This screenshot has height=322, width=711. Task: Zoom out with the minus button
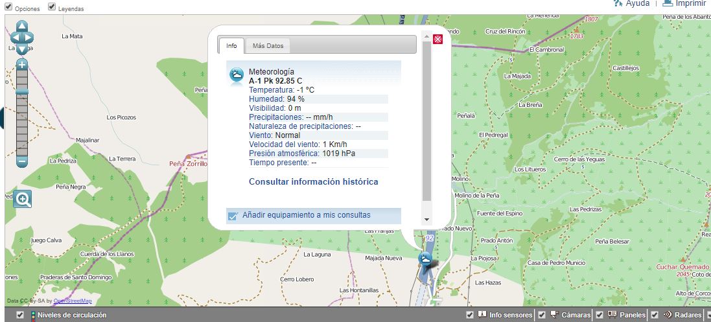[22, 161]
